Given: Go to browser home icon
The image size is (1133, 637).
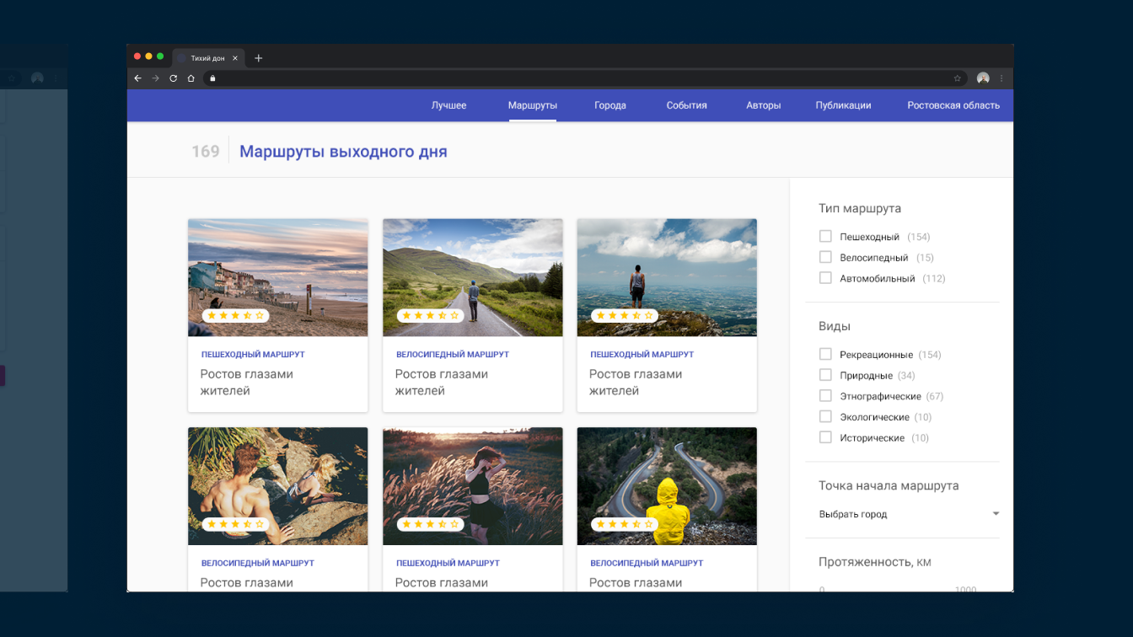Looking at the screenshot, I should [x=191, y=78].
